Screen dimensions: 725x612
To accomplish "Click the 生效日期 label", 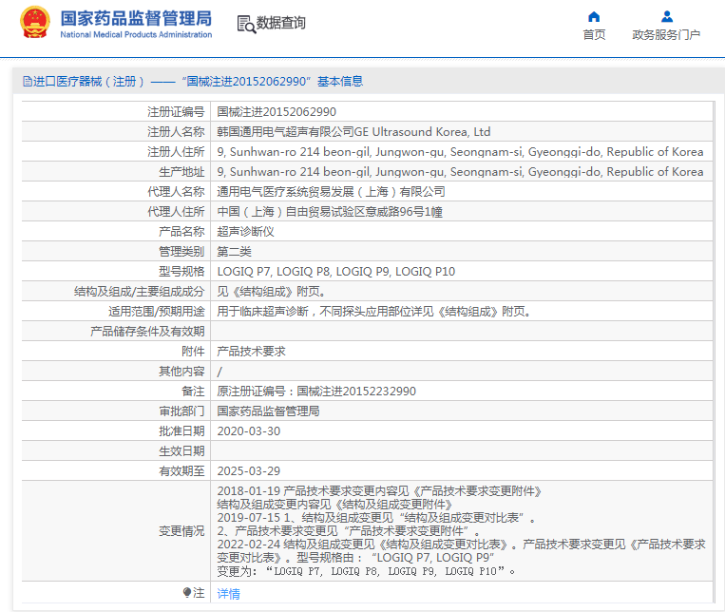I will coord(181,451).
